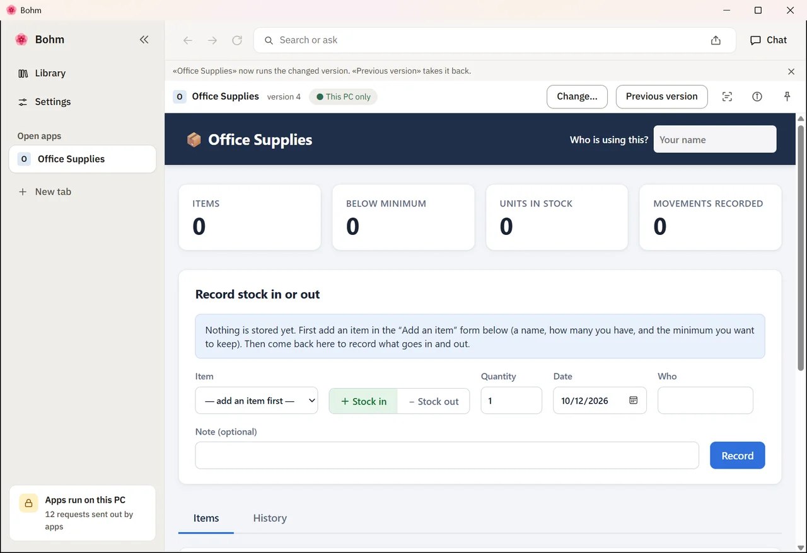Screen dimensions: 807x553
Task: Go forward with the right arrow
Action: (212, 40)
